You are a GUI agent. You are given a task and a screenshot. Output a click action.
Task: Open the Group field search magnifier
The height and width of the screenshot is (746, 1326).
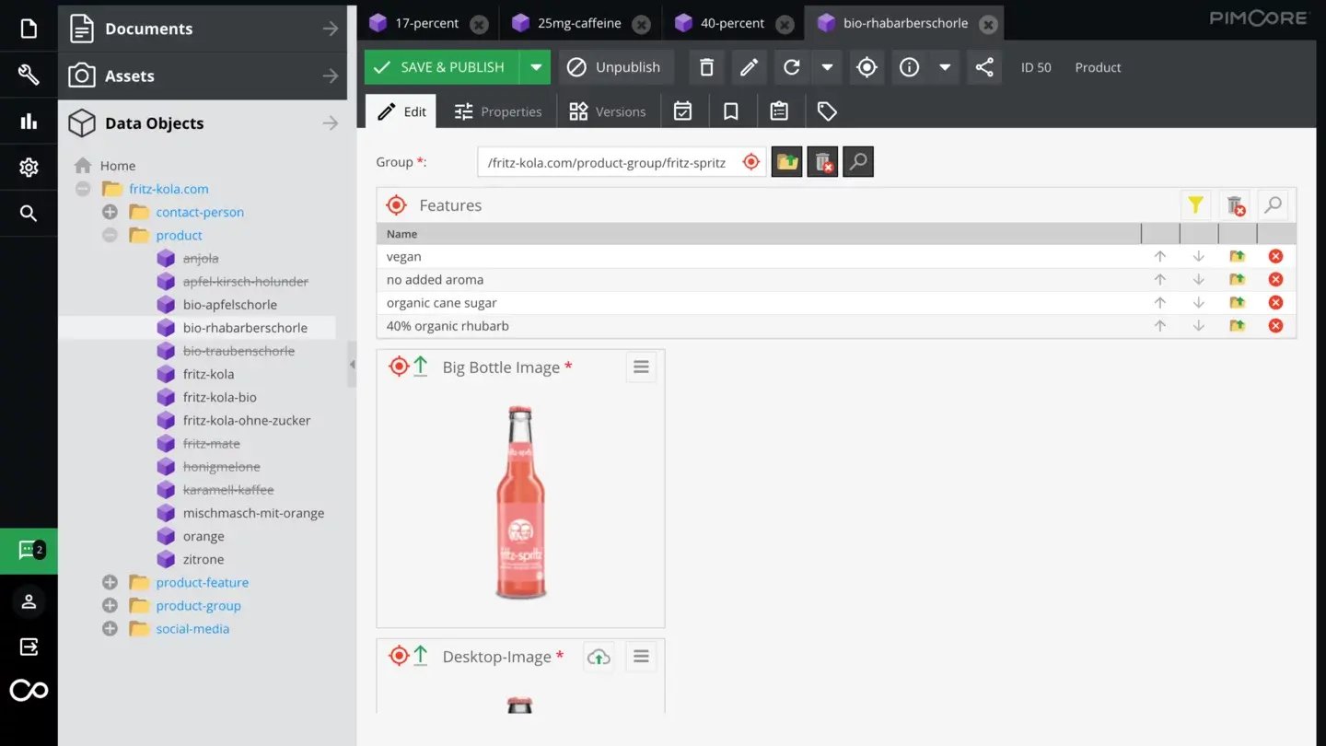[856, 161]
